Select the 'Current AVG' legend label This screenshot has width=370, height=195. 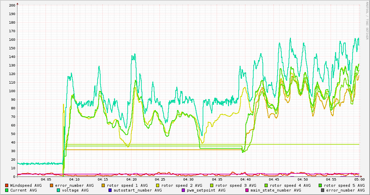[x=23, y=190]
